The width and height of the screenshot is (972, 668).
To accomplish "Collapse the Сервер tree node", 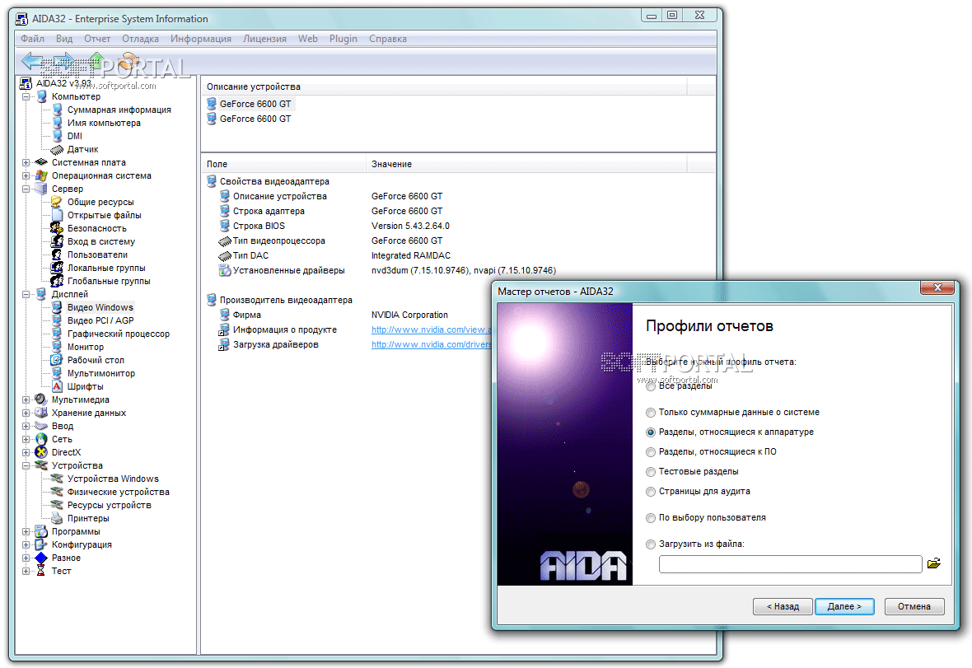I will click(26, 189).
